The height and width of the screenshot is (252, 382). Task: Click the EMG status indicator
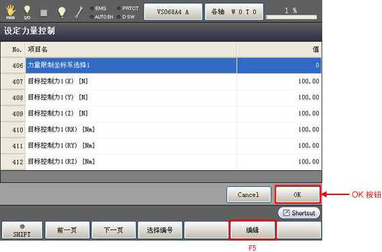point(98,8)
